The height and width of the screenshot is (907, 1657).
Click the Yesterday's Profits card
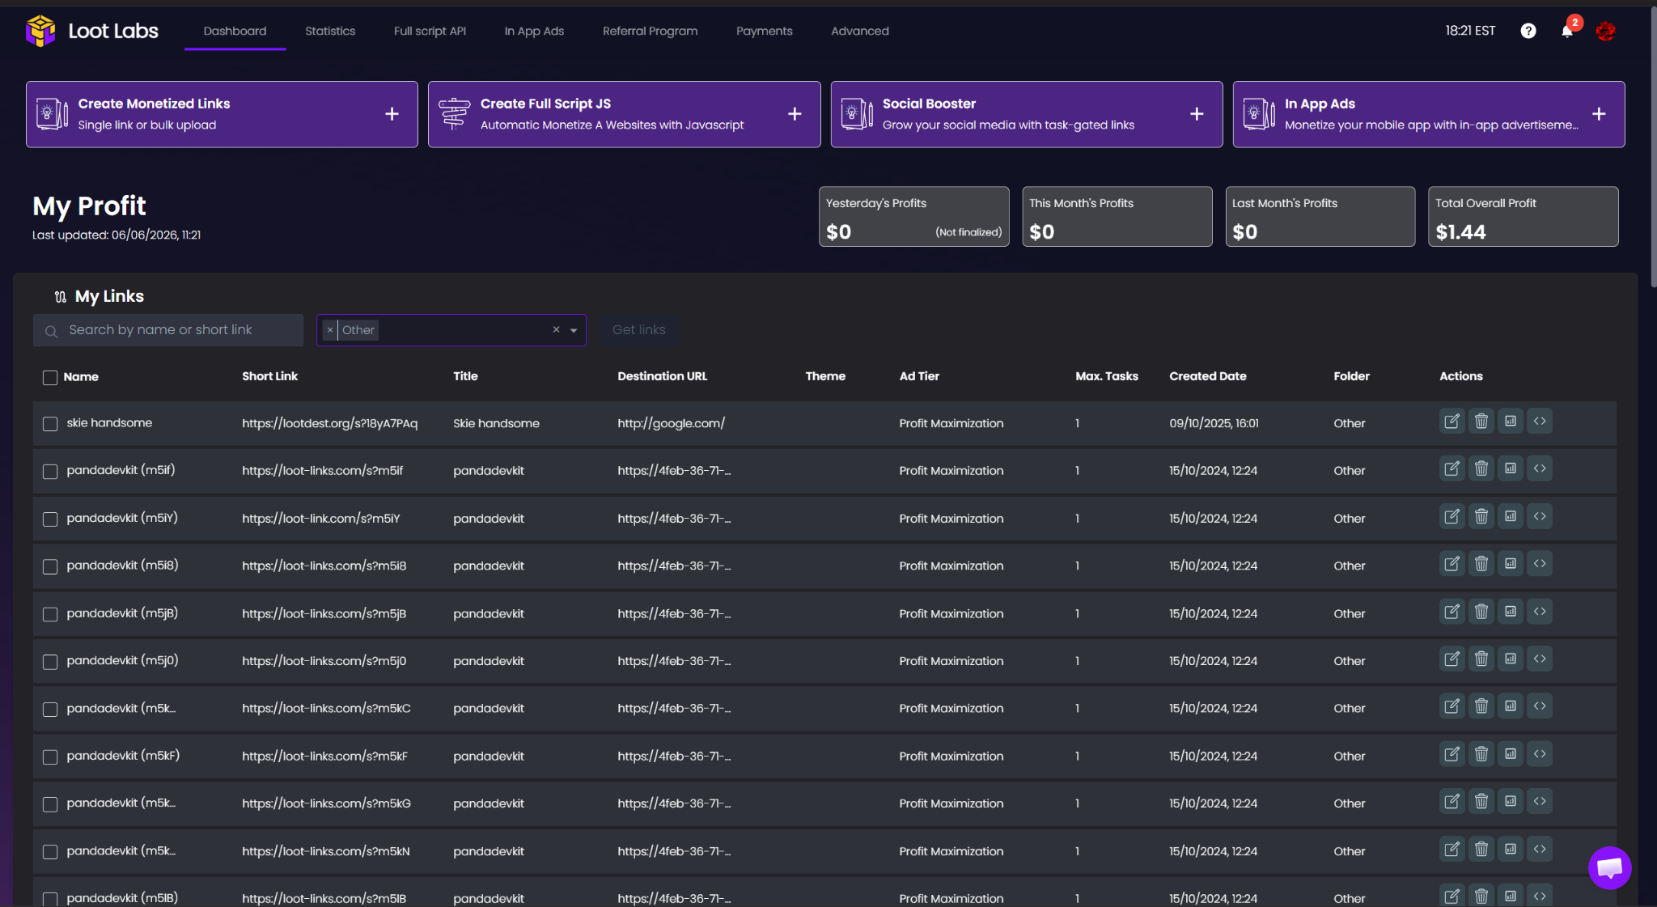(913, 217)
